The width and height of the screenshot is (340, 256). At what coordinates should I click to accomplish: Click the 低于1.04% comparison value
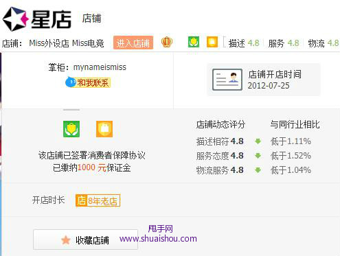[291, 170]
